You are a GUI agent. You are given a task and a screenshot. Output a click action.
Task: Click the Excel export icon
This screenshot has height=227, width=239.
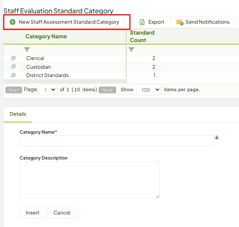tap(142, 22)
